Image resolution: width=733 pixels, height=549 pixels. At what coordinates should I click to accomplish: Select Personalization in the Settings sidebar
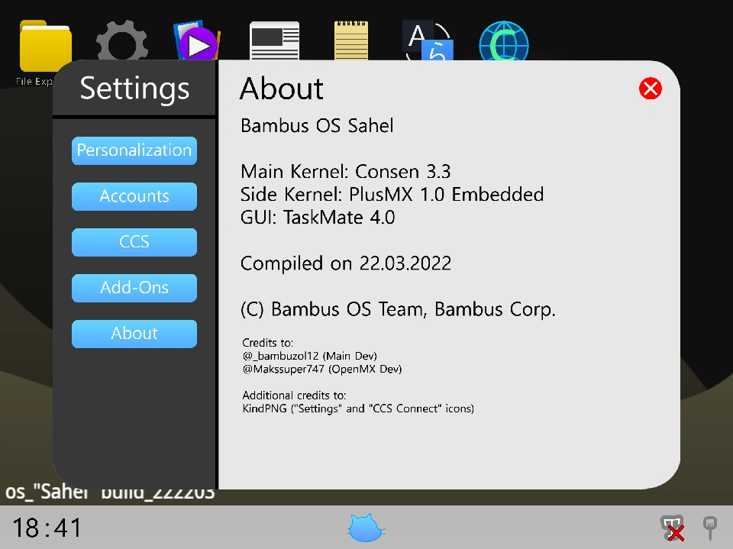pos(134,150)
